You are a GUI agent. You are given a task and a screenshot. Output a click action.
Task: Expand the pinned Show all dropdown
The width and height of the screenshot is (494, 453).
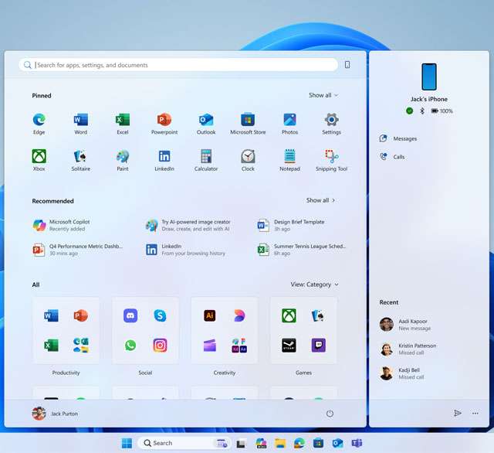tap(323, 95)
